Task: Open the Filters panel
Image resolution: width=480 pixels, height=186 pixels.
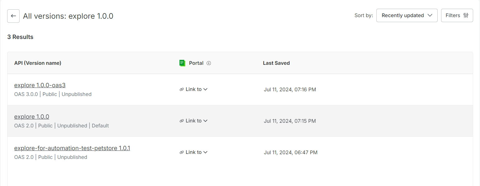Action: click(x=457, y=16)
